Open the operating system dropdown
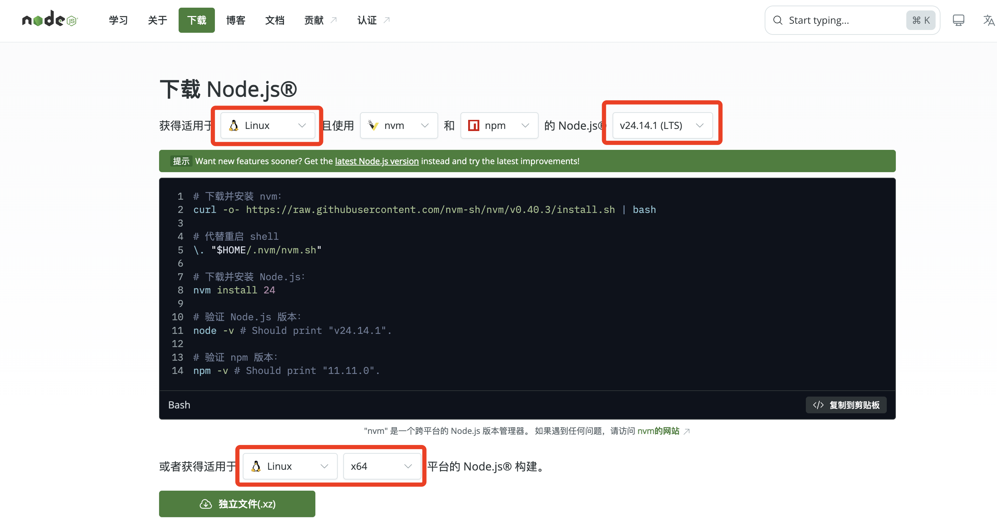 (x=268, y=125)
